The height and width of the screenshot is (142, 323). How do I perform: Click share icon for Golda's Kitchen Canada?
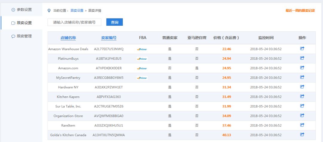302,135
